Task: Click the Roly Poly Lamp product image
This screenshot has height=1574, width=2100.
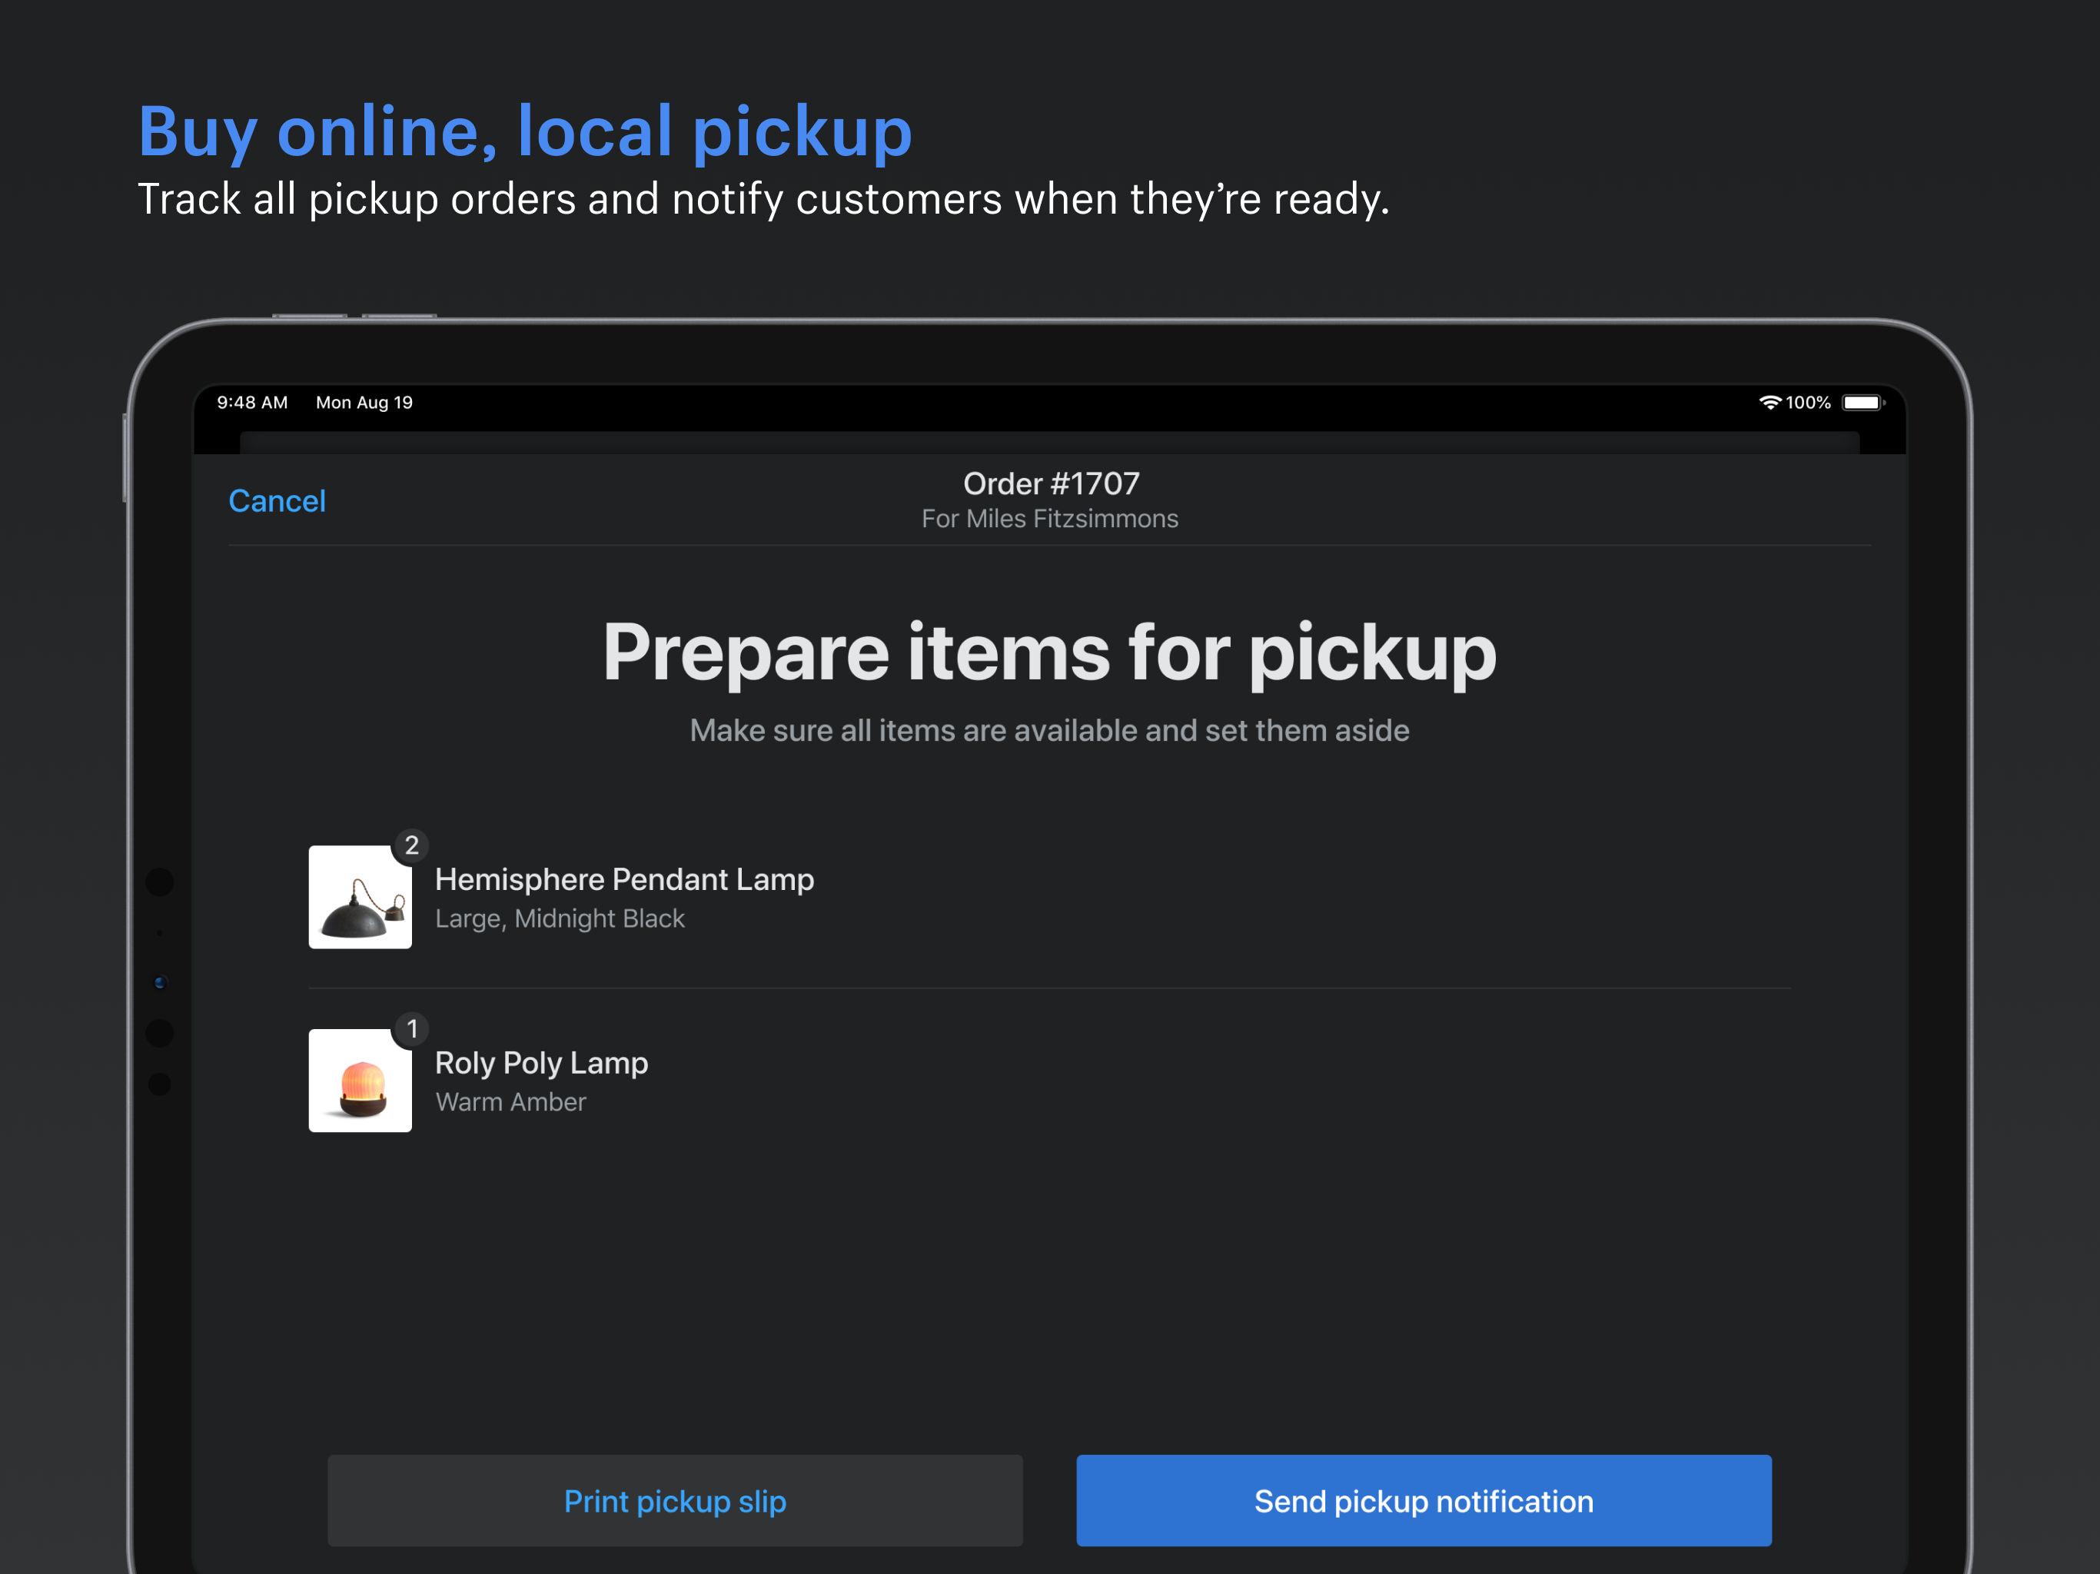Action: [x=360, y=1081]
